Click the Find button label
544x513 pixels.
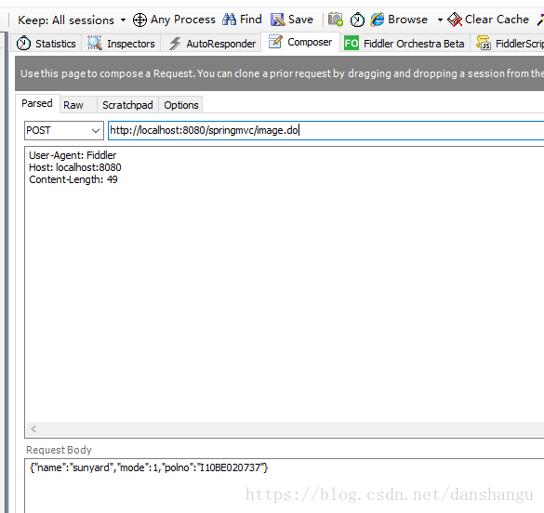pos(250,20)
